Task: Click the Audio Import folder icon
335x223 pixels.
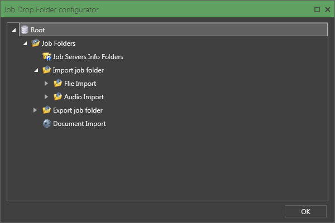Action: click(58, 96)
